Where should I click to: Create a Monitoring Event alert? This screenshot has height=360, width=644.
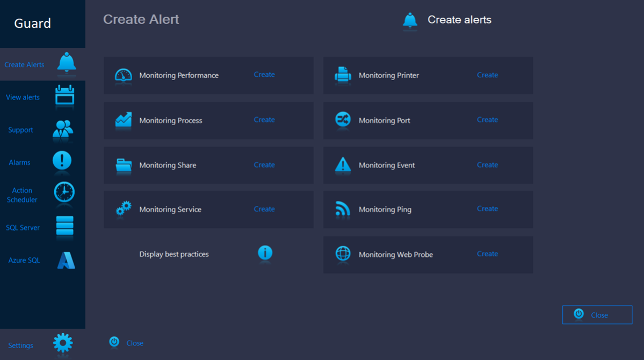click(488, 165)
